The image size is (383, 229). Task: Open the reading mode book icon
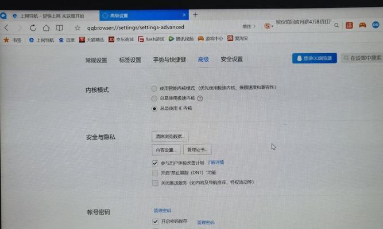[x=59, y=28]
